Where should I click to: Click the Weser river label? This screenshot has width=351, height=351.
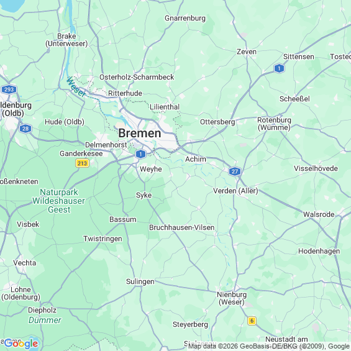[x=76, y=87]
